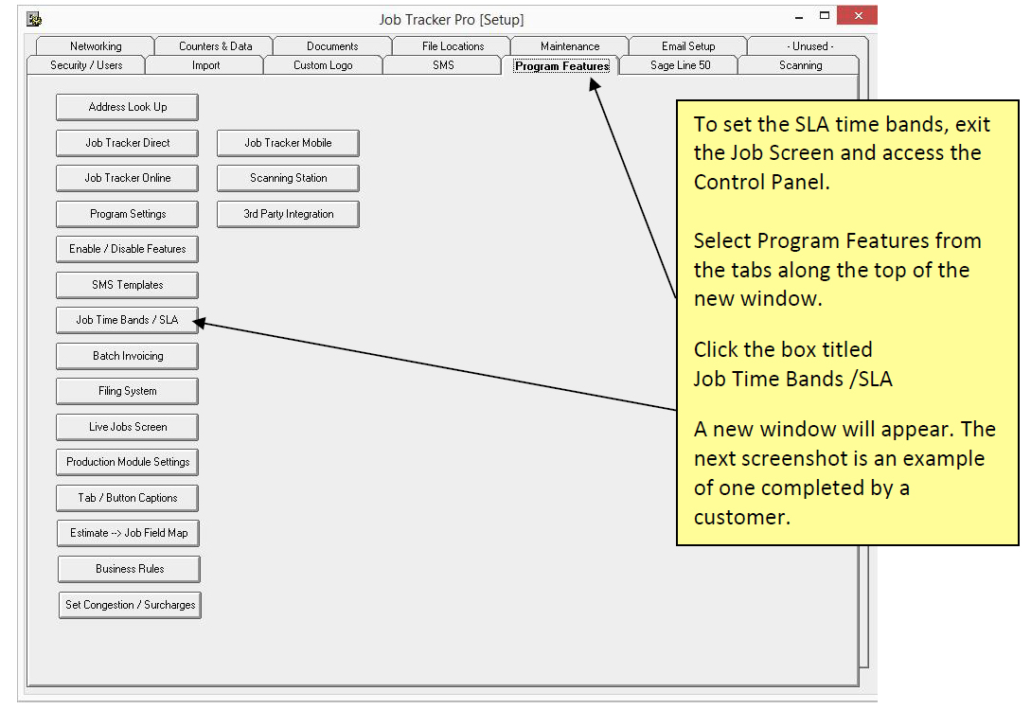
Task: Click the Business Rules button
Action: click(129, 569)
